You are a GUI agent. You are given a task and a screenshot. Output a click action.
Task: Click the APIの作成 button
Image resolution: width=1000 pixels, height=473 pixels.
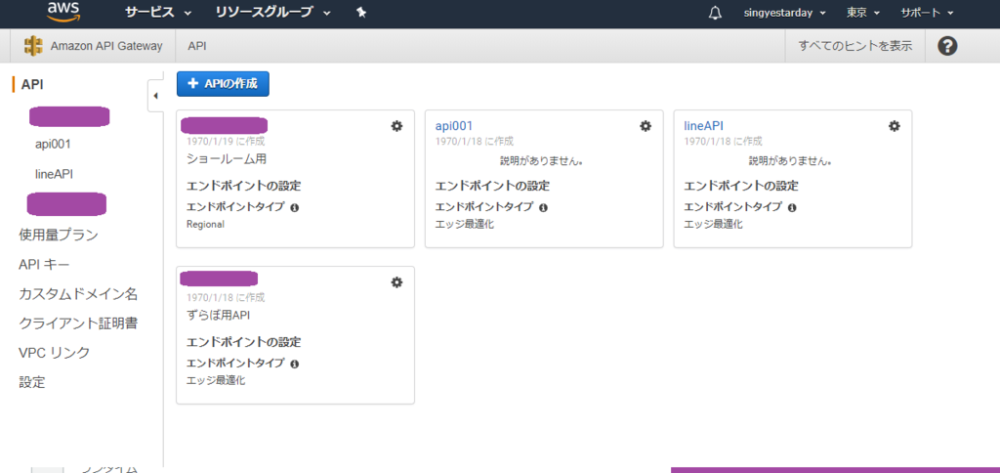click(223, 84)
